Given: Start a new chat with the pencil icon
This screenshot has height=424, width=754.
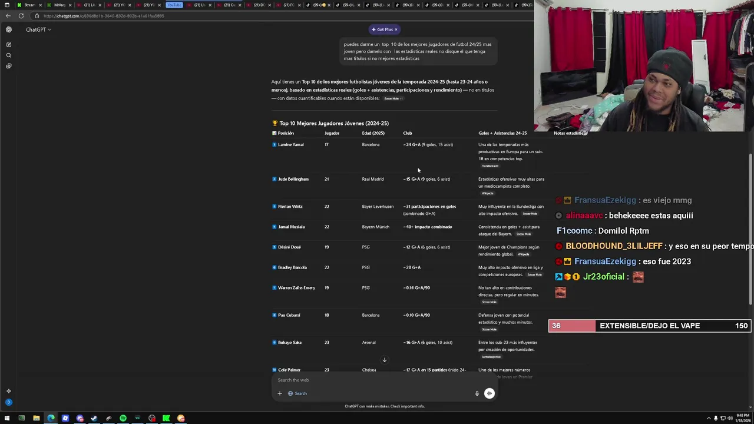Looking at the screenshot, I should pyautogui.click(x=8, y=45).
